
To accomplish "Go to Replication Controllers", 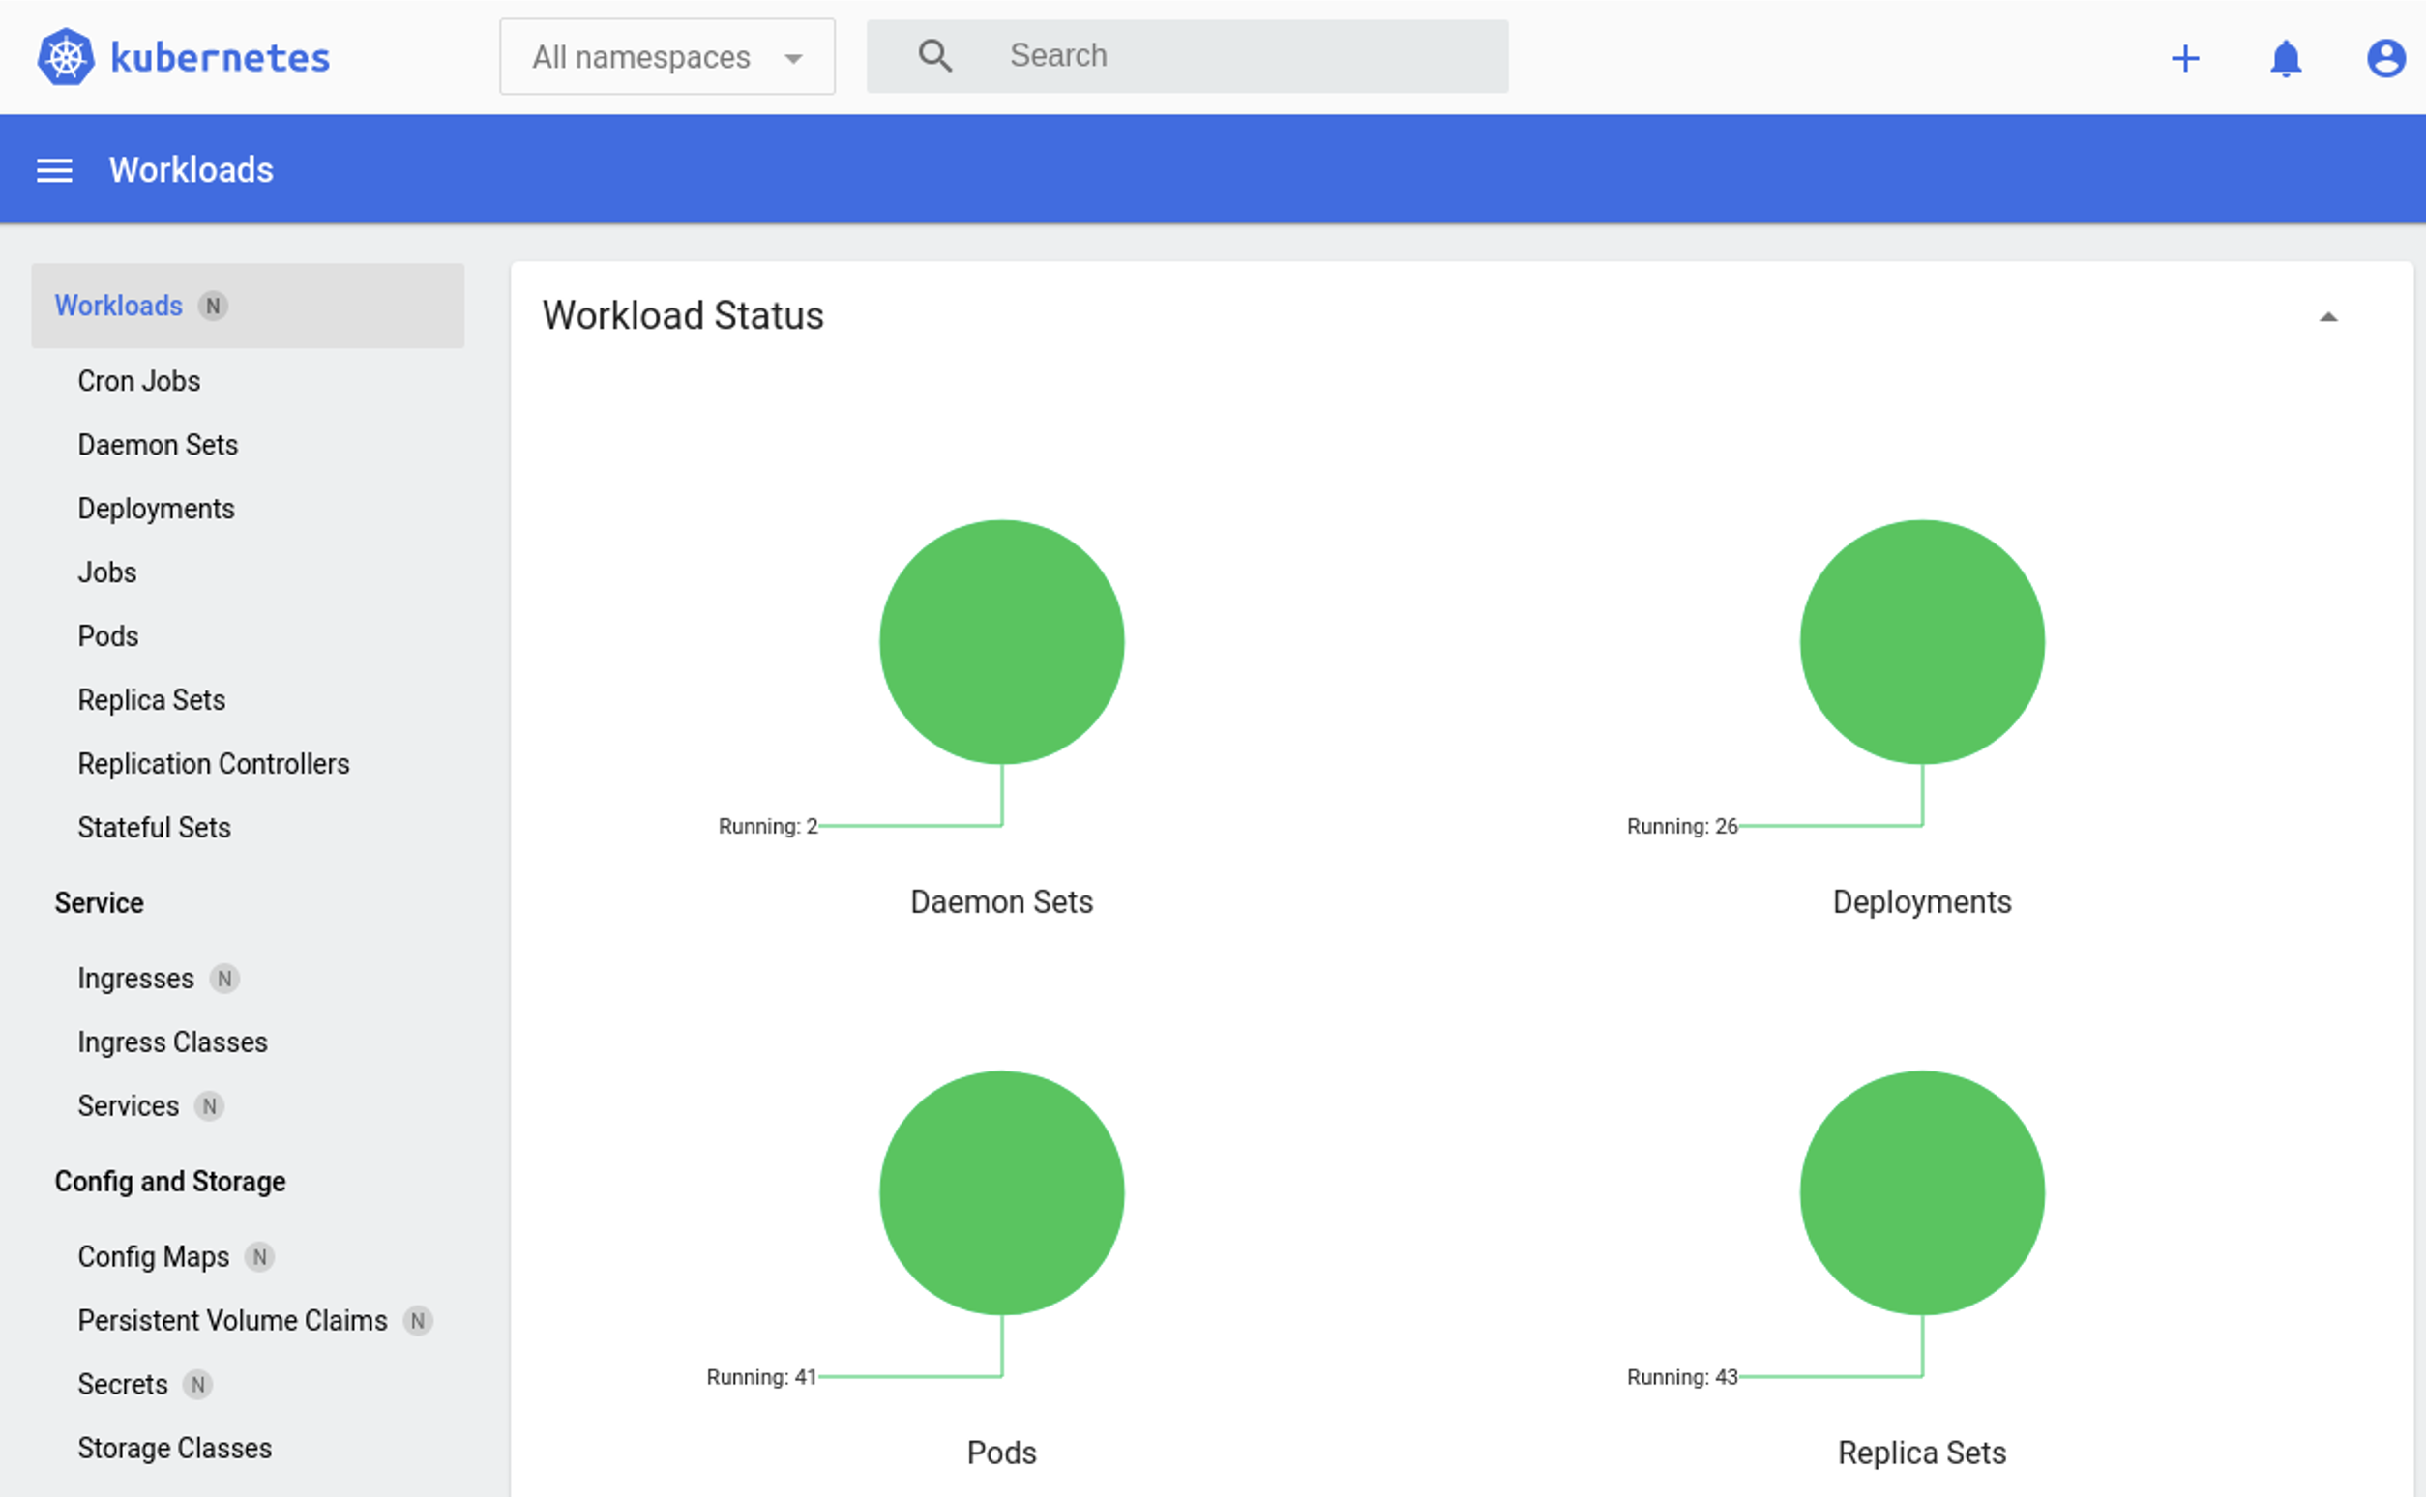I will [x=214, y=763].
